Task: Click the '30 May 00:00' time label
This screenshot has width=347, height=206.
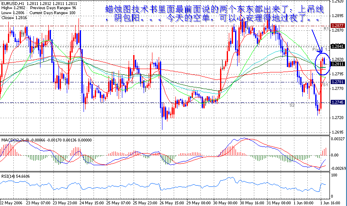Action: (x=225, y=203)
